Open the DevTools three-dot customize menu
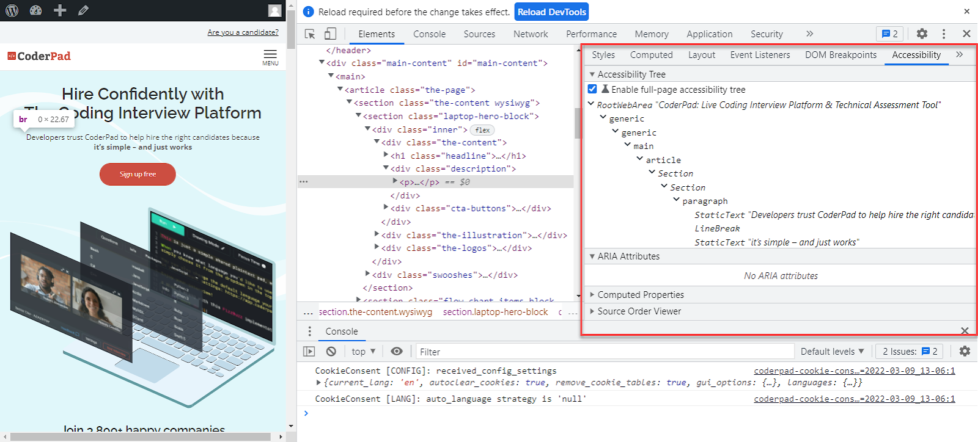Viewport: 978px width, 442px height. [x=944, y=34]
